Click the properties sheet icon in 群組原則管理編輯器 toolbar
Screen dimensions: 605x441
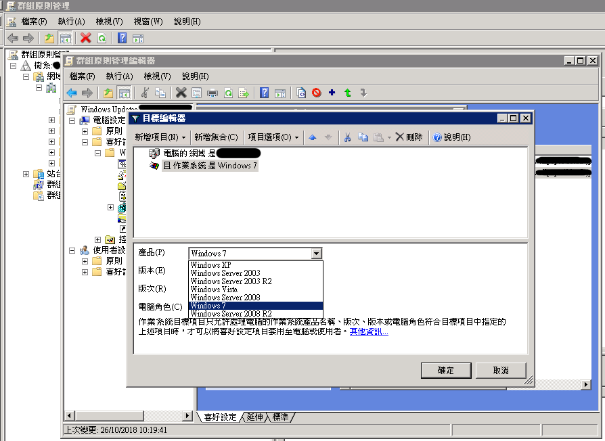197,93
